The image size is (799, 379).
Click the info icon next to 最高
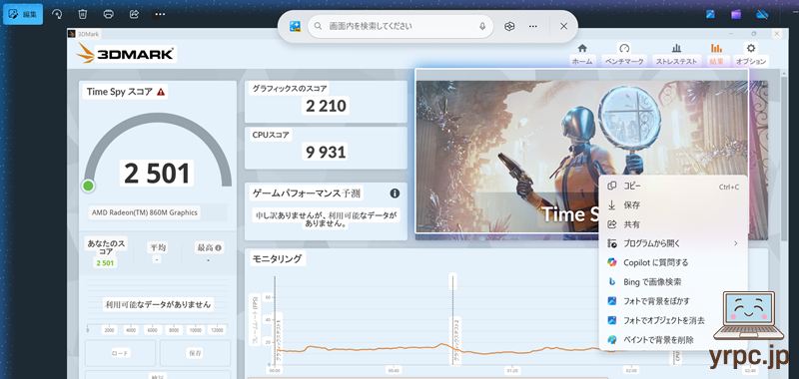coord(219,247)
